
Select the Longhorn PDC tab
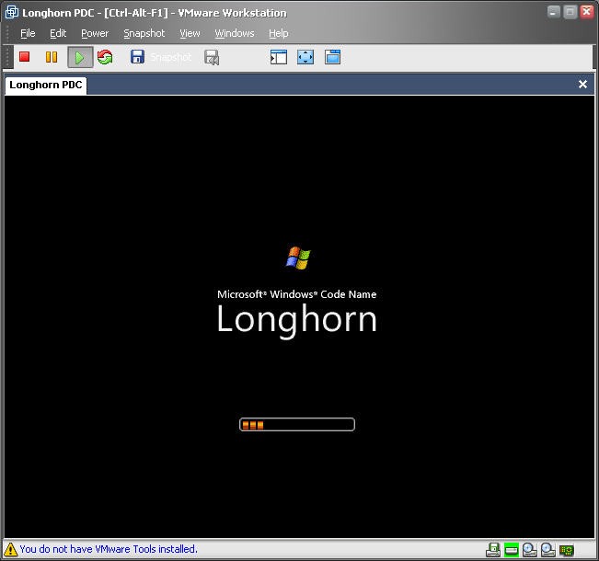(x=46, y=85)
